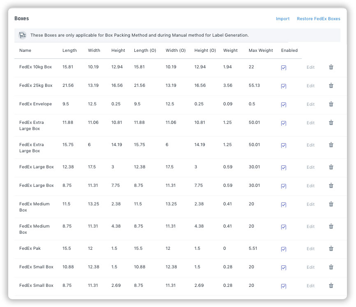Uncheck Large Box with height 7.75
Screen dimensions: 356x307
(284, 186)
